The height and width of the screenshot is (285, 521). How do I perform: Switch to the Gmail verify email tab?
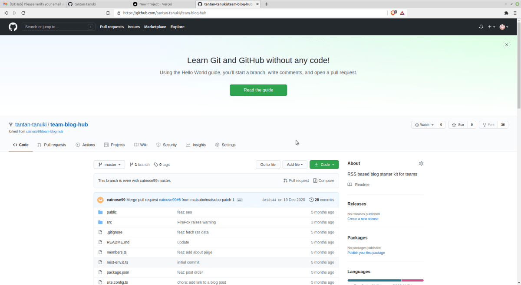33,4
